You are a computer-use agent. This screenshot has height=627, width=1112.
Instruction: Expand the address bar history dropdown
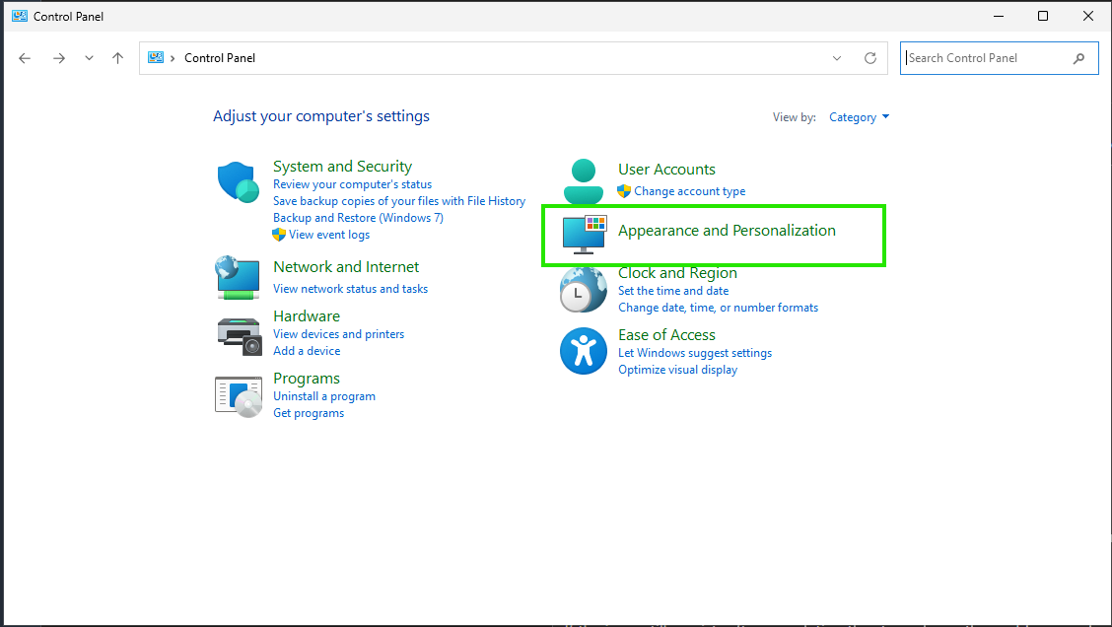837,58
